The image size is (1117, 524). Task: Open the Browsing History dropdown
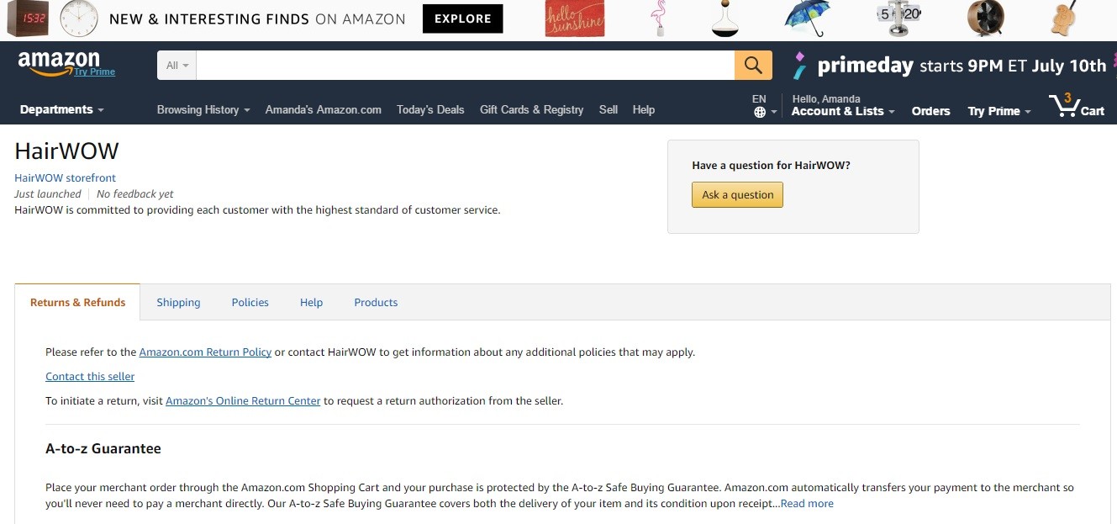(x=203, y=109)
